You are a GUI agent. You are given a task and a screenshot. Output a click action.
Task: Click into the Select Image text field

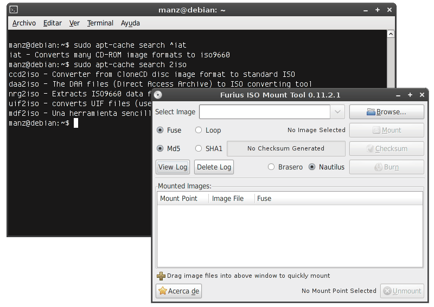(265, 112)
